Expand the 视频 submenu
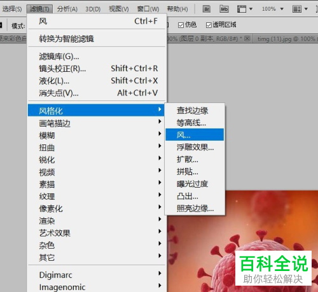The height and width of the screenshot is (292, 318). (x=97, y=172)
